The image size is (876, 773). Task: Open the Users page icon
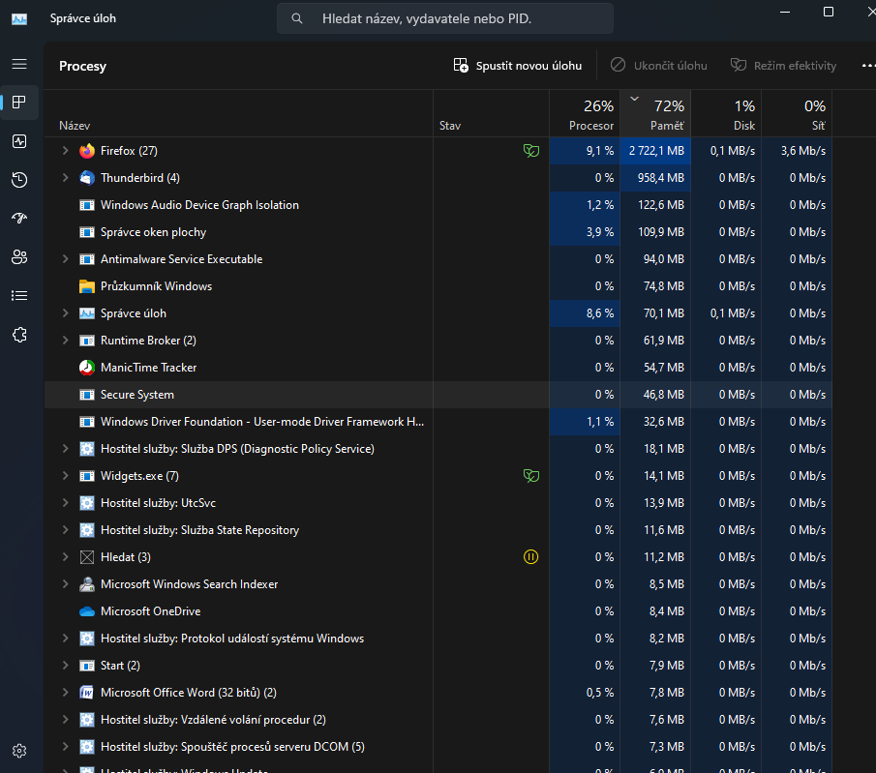pos(19,257)
